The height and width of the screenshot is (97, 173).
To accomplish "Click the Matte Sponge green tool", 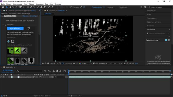I will [11, 61].
